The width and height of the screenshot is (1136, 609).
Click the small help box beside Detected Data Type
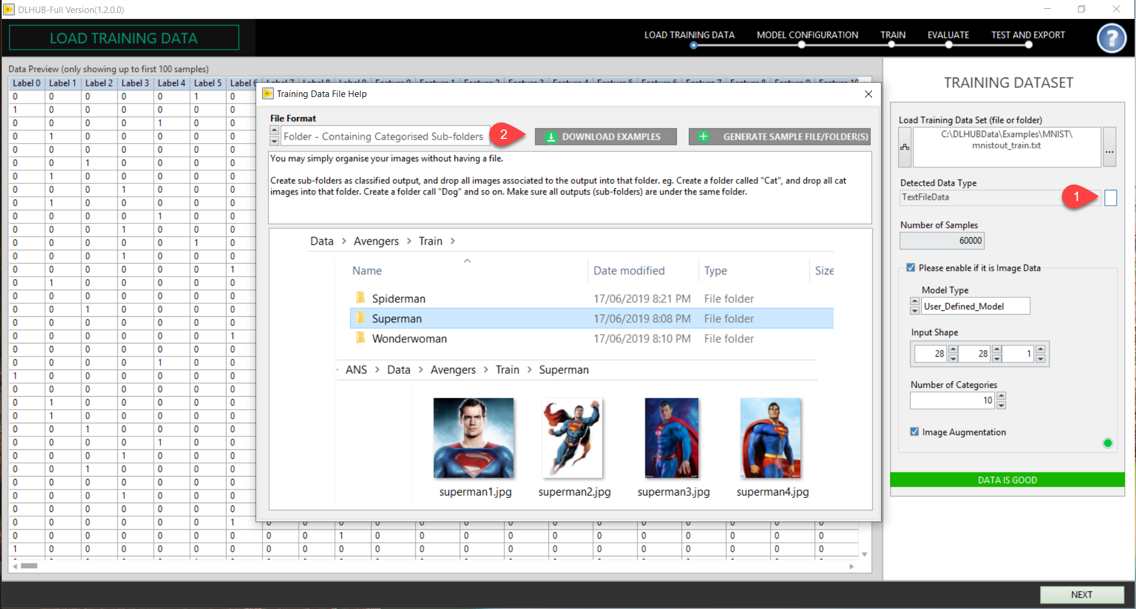coord(1111,198)
